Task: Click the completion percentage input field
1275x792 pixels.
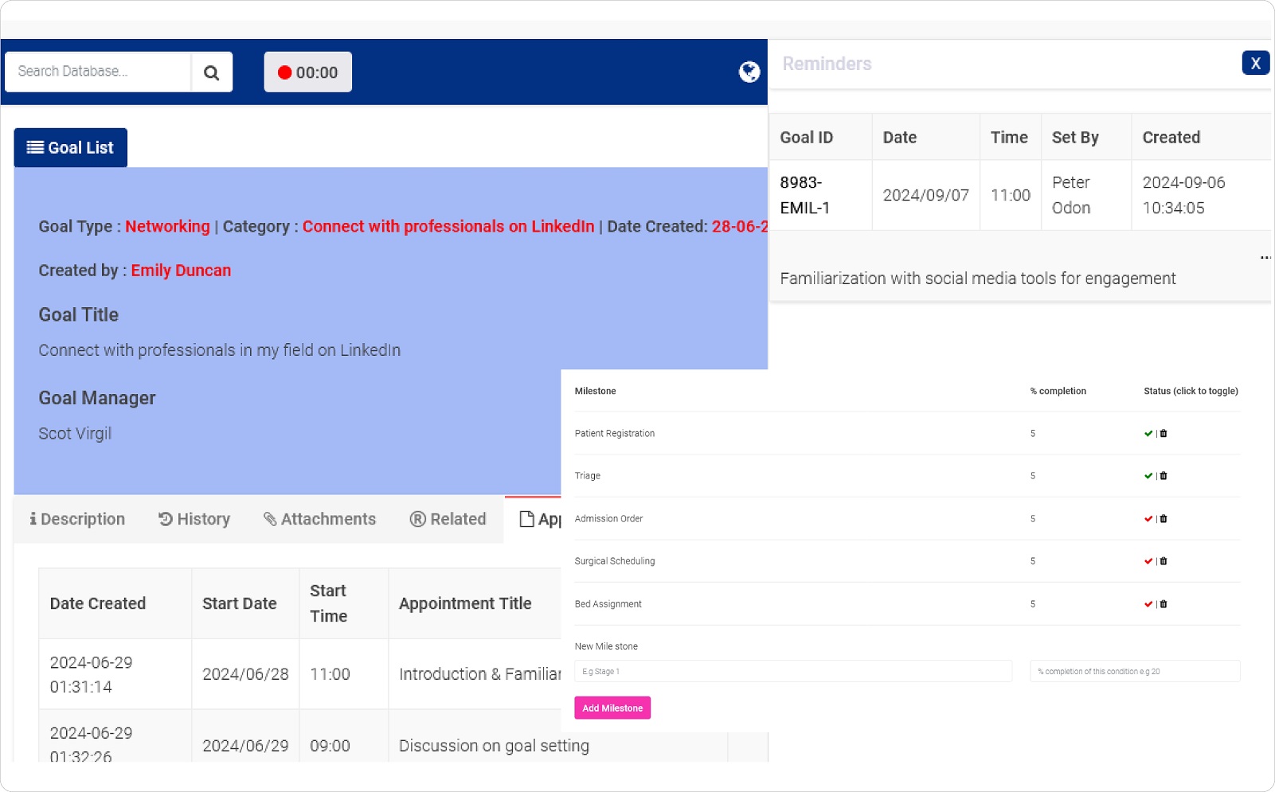Action: (x=1134, y=671)
